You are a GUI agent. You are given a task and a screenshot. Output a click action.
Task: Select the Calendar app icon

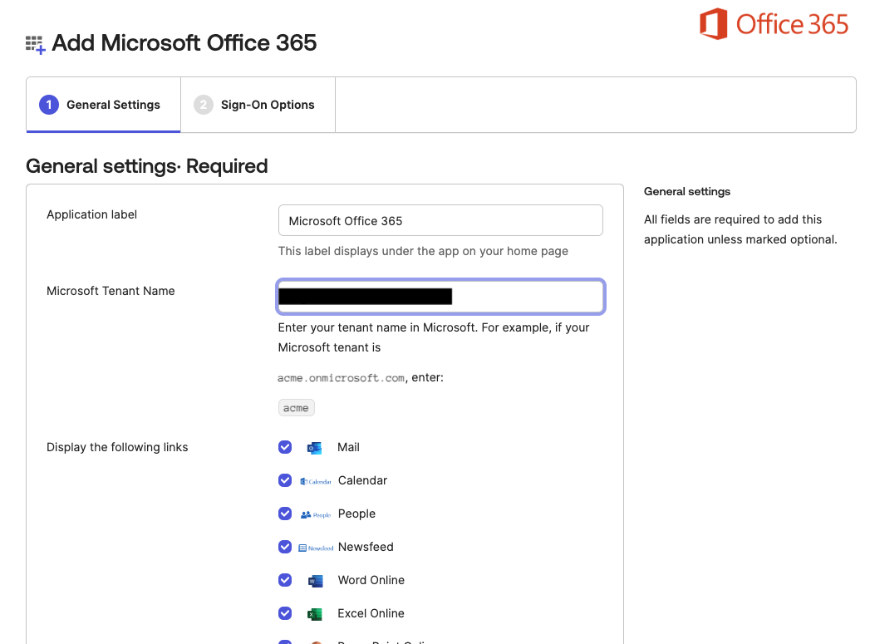tap(316, 480)
